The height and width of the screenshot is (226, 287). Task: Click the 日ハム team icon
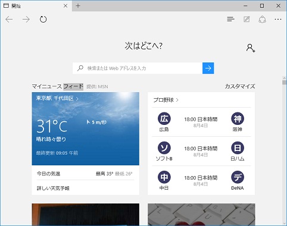238,148
